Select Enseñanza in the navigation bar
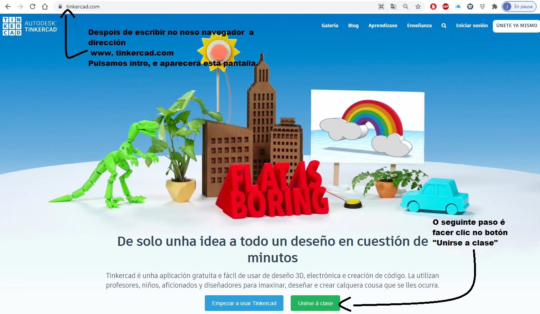Viewport: 540px width, 314px height. click(x=419, y=26)
